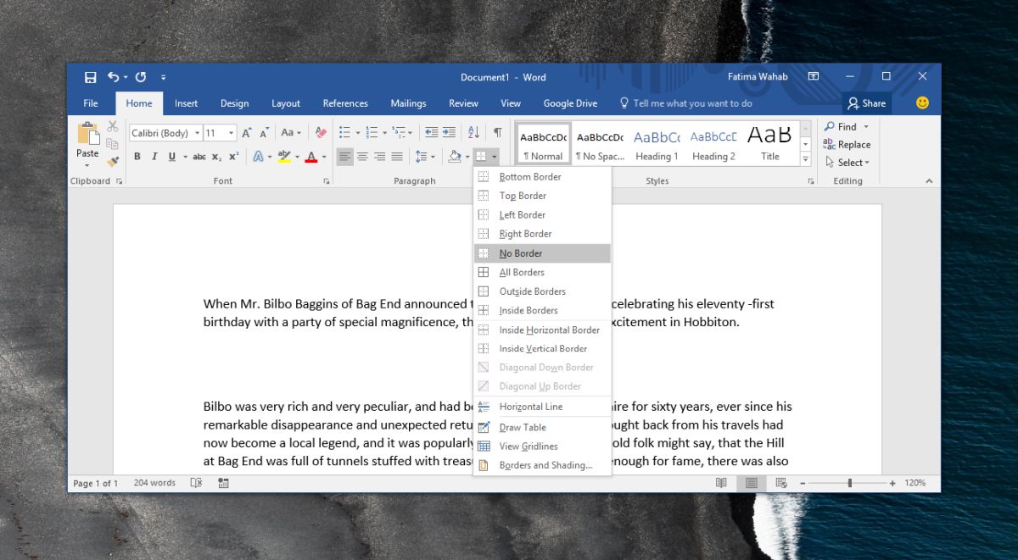This screenshot has height=560, width=1018.
Task: Apply Subscript formatting
Action: pos(216,157)
